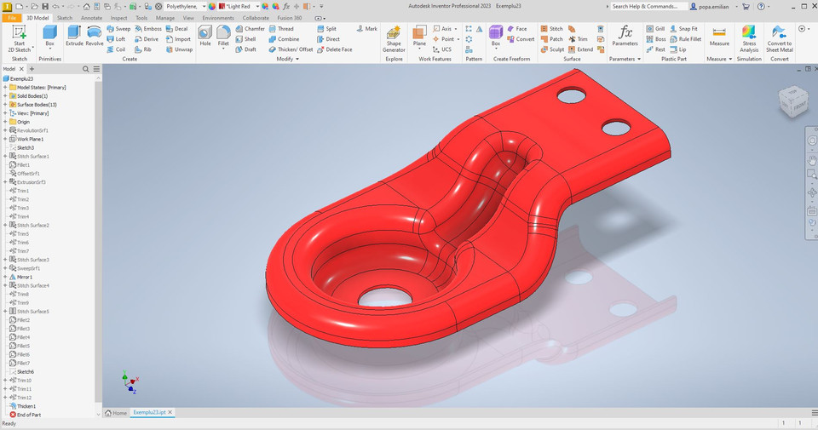Image resolution: width=818 pixels, height=430 pixels.
Task: Select the Sculpt tool
Action: pos(552,49)
